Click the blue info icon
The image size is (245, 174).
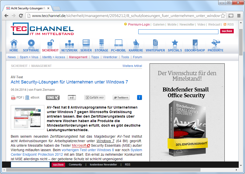click(x=140, y=98)
